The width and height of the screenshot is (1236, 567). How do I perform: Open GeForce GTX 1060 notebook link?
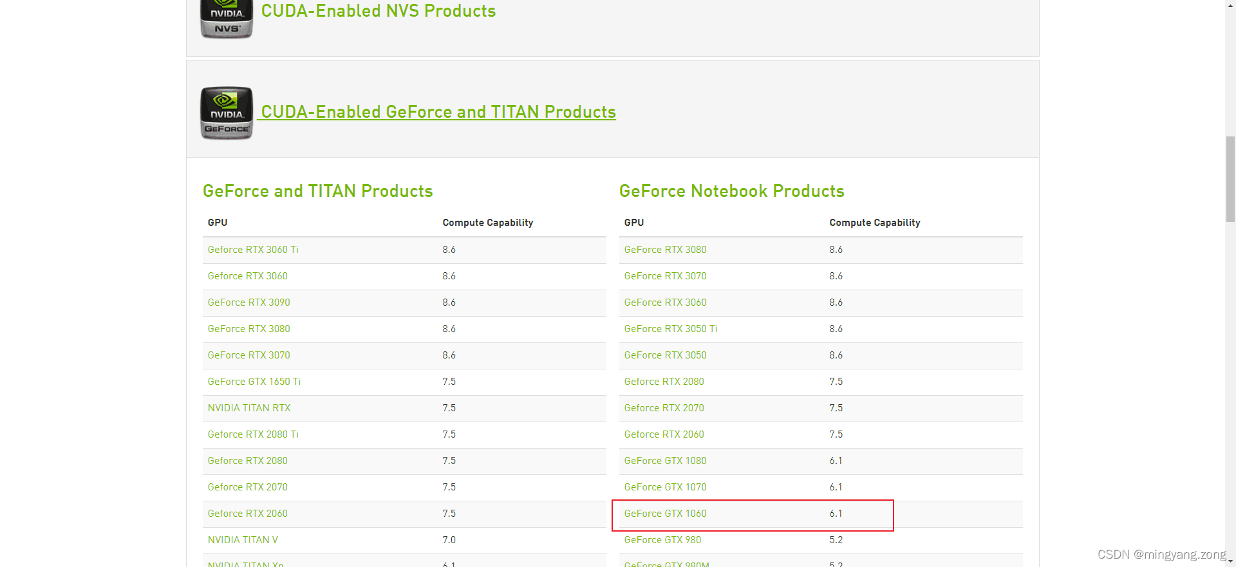click(x=665, y=514)
